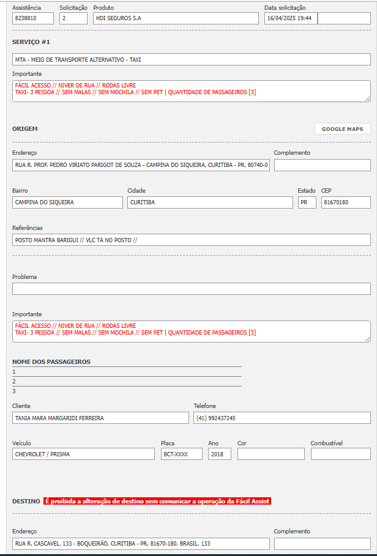Select the Telefone field
Image resolution: width=377 pixels, height=556 pixels.
coord(282,418)
